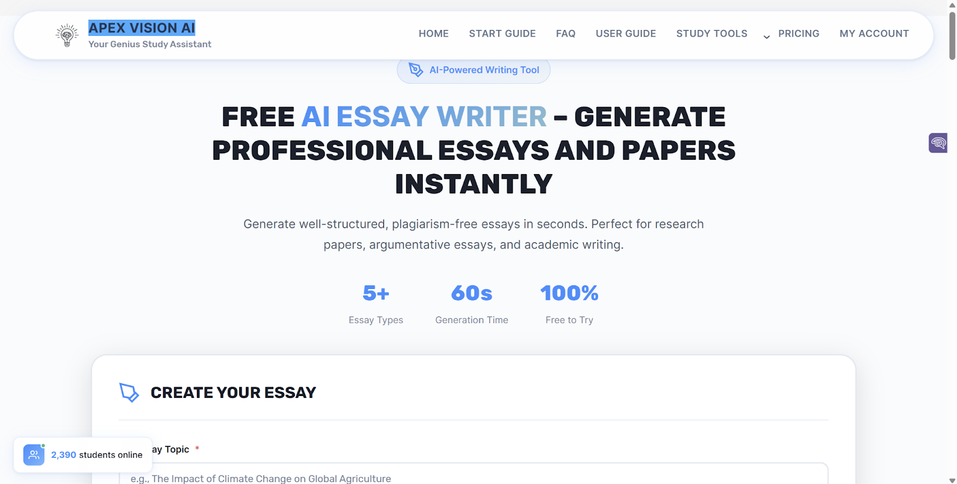This screenshot has width=957, height=484.
Task: Open the purple brain widget on right edge
Action: coord(938,143)
